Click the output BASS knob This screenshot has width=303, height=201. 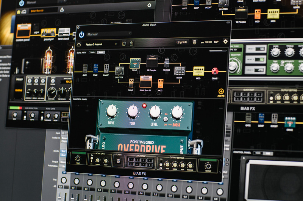tap(167, 164)
